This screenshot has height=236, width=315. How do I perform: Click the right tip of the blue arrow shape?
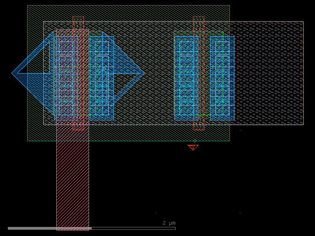[x=144, y=73]
